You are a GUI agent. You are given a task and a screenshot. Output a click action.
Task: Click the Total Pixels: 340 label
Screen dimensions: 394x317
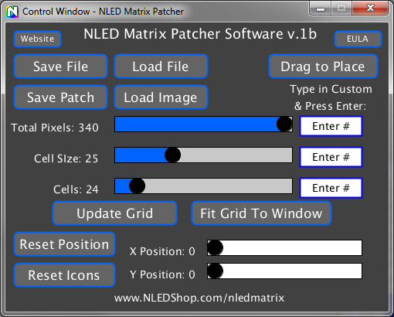[55, 128]
